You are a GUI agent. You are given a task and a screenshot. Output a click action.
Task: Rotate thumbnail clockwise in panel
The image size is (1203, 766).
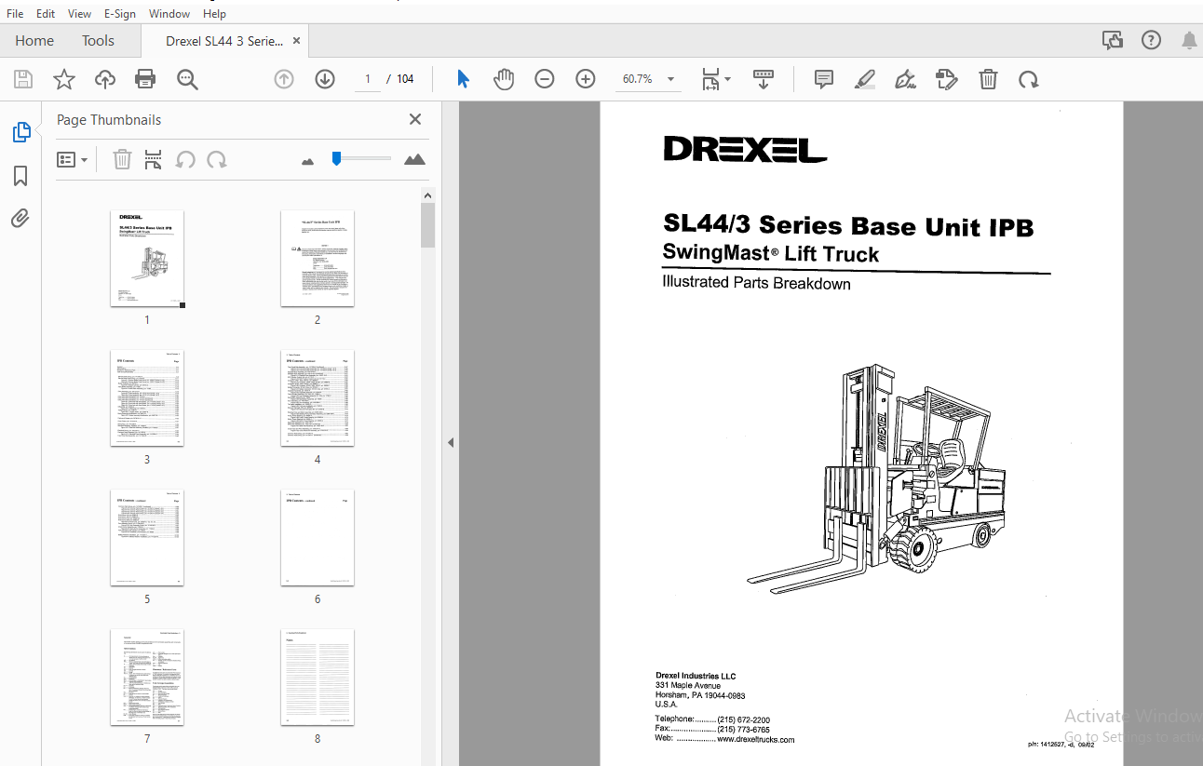point(217,160)
